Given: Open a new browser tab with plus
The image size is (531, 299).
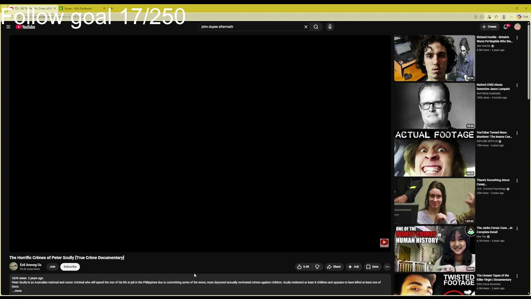Looking at the screenshot, I should click(111, 8).
